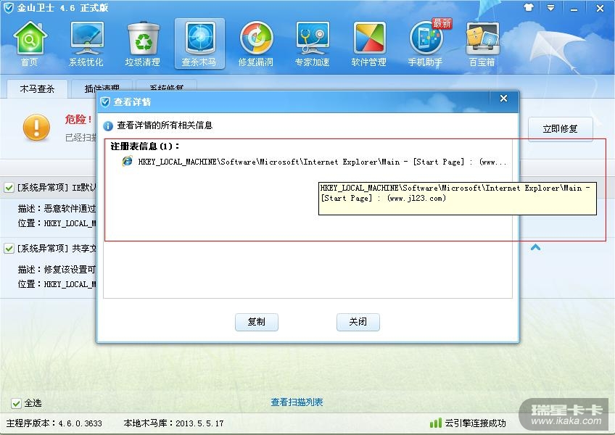Switch to the 木马查杀 tab

point(37,89)
